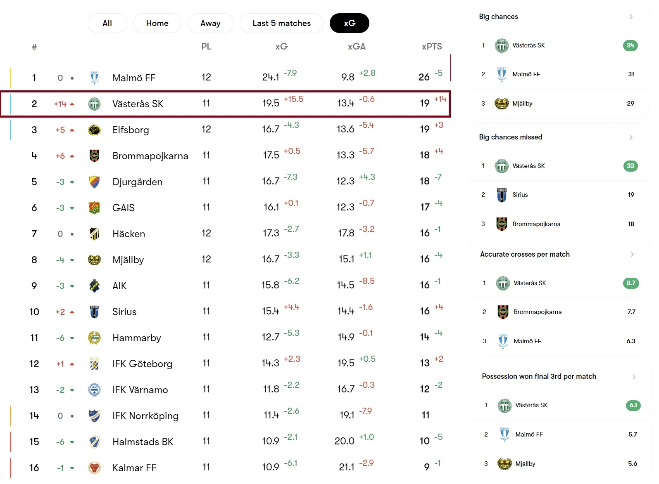Image resolution: width=659 pixels, height=484 pixels.
Task: Switch to the All standings tab
Action: [x=107, y=23]
